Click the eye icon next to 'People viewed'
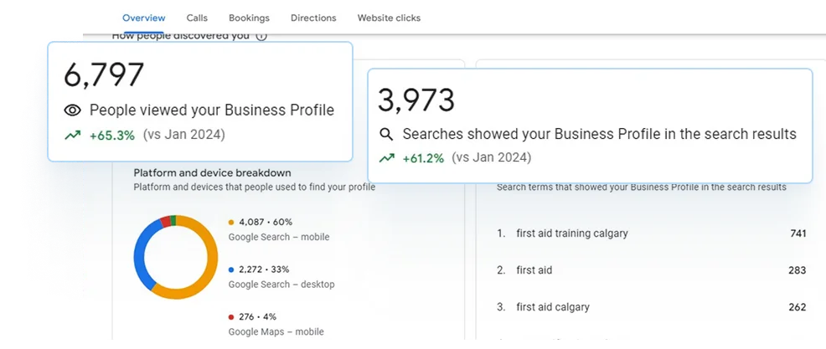This screenshot has height=349, width=826. 73,110
